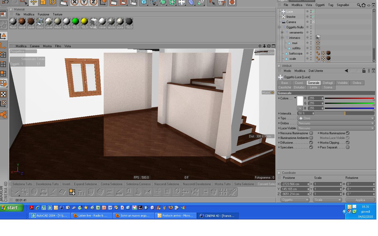Toggle the Illuminazione Ambiente checkbox
The width and height of the screenshot is (378, 236).
(311, 138)
